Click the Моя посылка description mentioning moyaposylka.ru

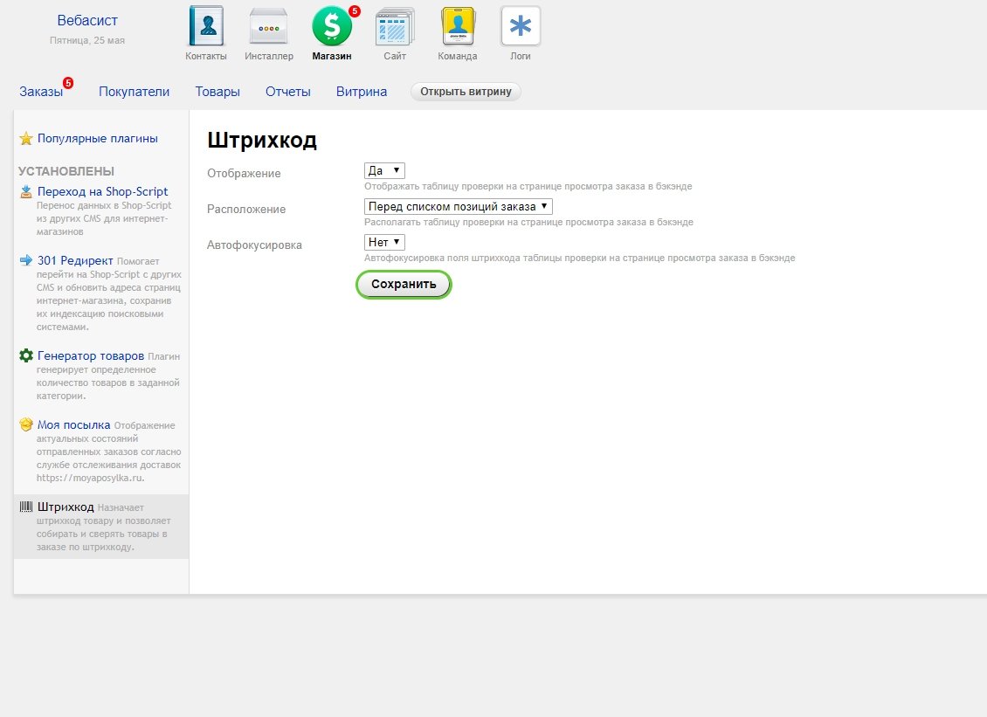(109, 452)
